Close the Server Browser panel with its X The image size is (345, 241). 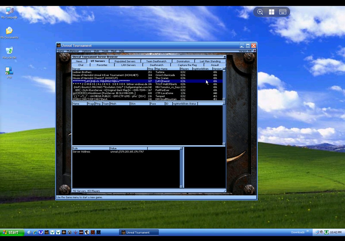[225, 57]
